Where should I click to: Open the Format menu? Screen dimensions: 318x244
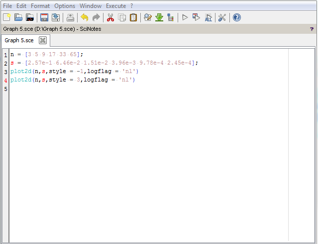click(40, 6)
